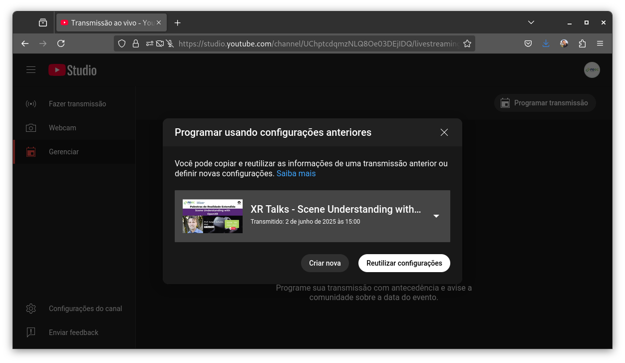Screen dimensions: 625x363
Task: Click the tracking protection shield icon
Action: [122, 43]
